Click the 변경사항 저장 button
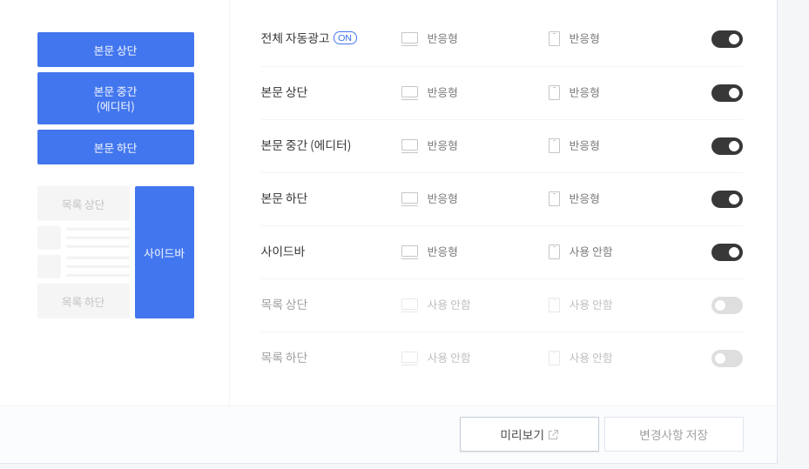 coord(674,434)
